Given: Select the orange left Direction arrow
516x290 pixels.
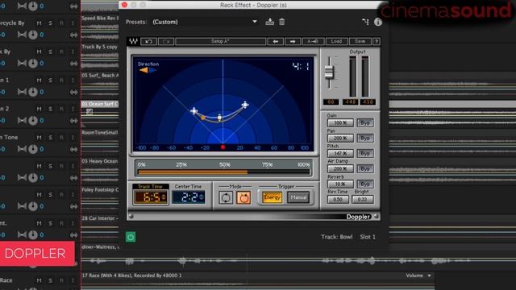Looking at the screenshot, I should tap(144, 70).
